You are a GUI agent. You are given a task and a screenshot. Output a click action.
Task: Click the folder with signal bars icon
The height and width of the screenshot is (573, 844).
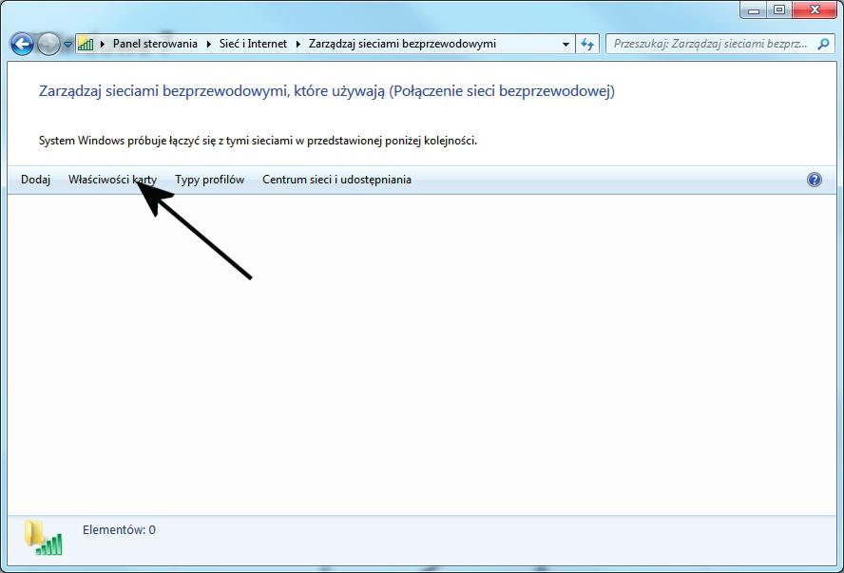tap(44, 538)
